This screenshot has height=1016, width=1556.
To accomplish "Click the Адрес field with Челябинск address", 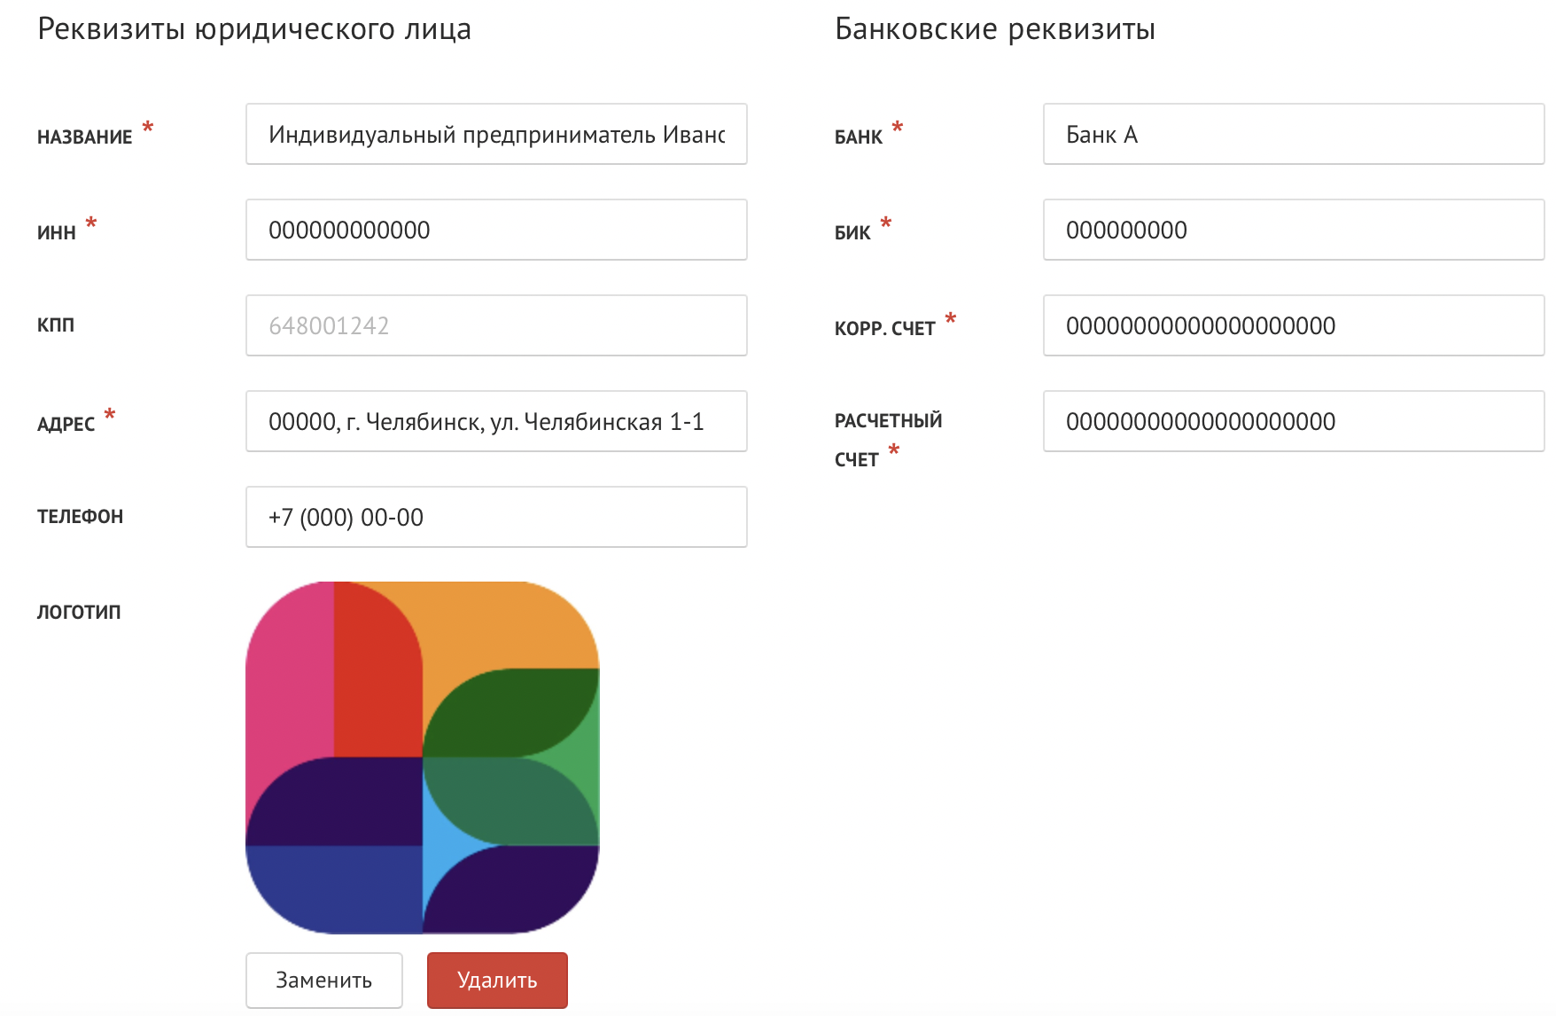I will point(496,421).
